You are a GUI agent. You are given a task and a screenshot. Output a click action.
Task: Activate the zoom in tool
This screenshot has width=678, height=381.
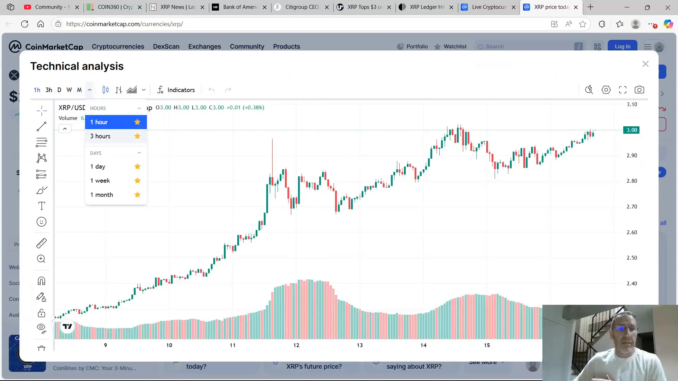[x=41, y=259]
